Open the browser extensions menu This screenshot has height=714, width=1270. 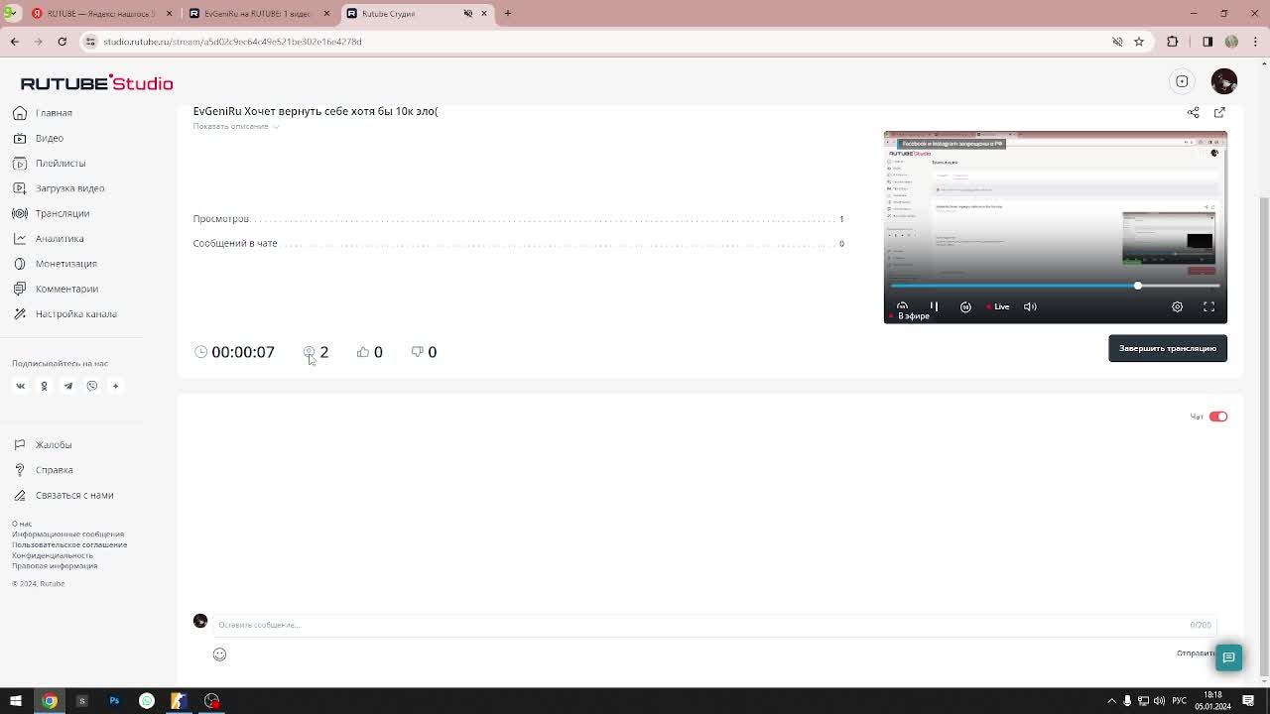1173,42
